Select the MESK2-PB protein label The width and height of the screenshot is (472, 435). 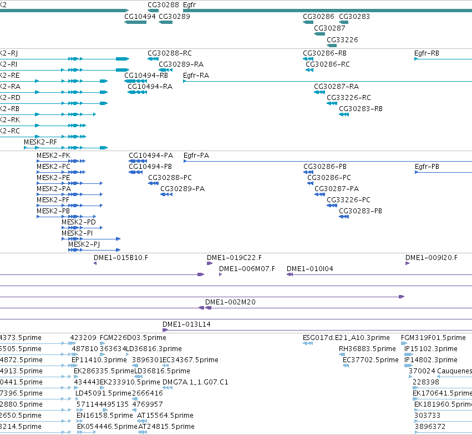click(53, 211)
